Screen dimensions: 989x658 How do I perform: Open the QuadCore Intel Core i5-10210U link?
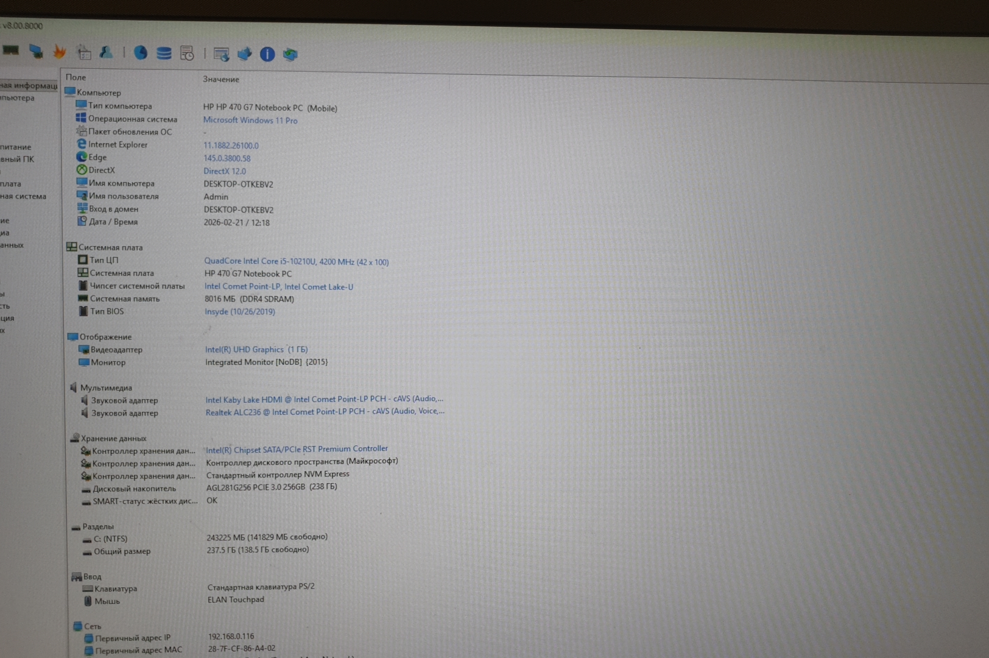(x=296, y=261)
